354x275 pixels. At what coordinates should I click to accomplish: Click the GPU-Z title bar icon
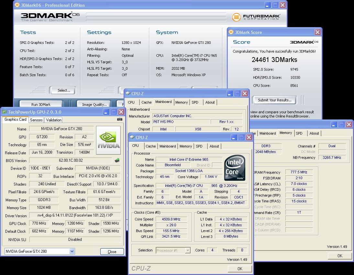(4, 112)
